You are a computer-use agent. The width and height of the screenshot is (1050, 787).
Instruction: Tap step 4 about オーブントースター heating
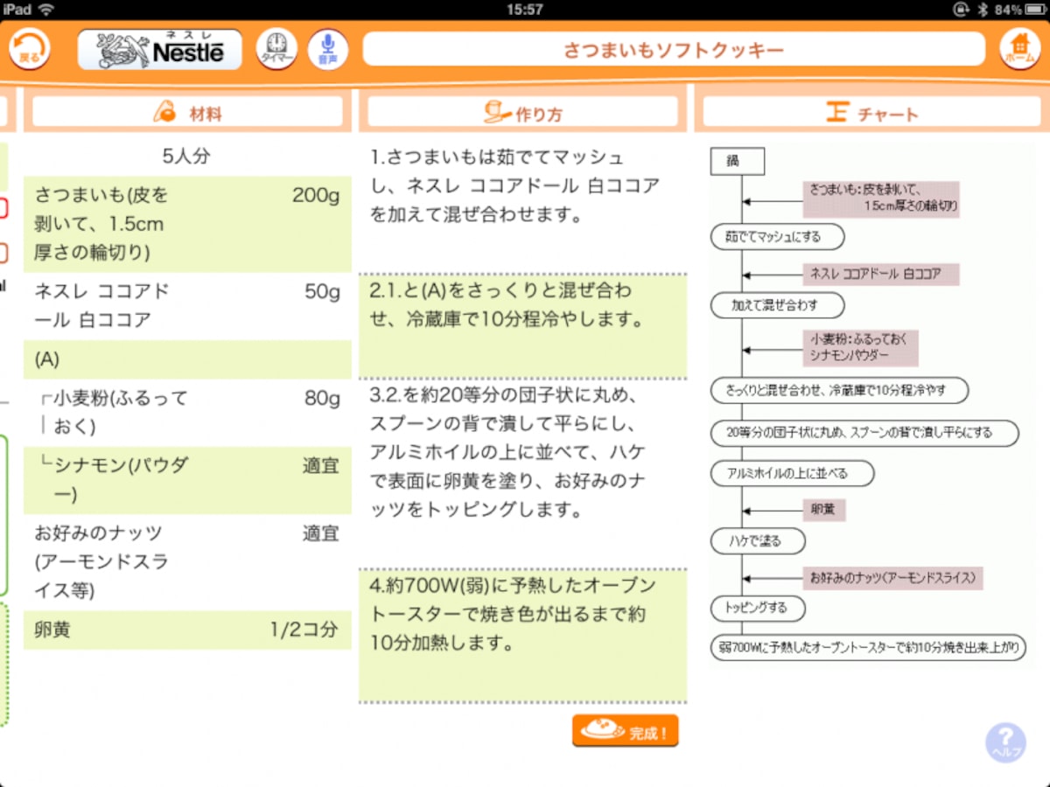522,636
